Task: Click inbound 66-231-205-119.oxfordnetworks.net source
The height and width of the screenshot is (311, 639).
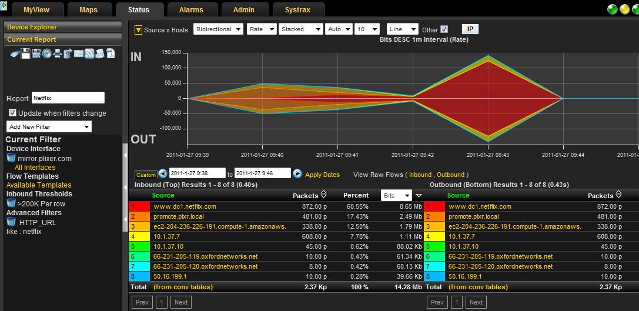Action: tap(205, 256)
